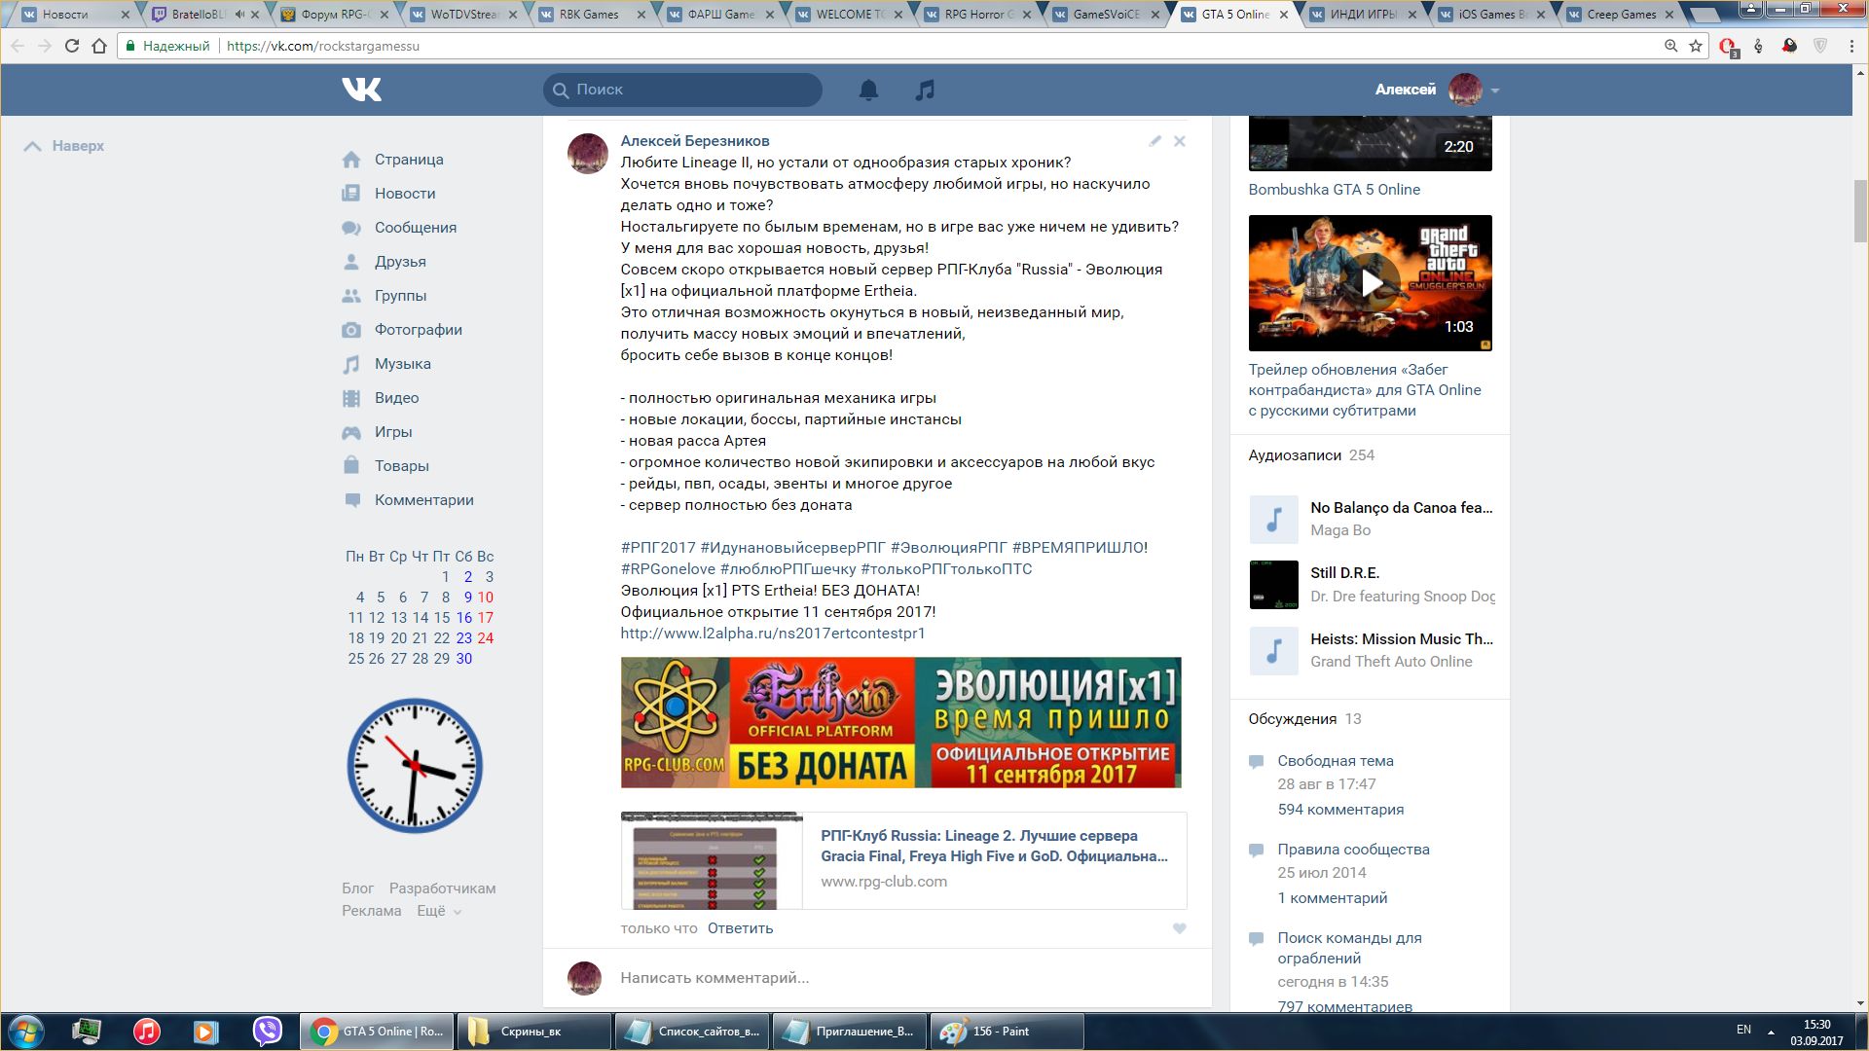
Task: Focus the Поиск search field
Action: [x=682, y=90]
